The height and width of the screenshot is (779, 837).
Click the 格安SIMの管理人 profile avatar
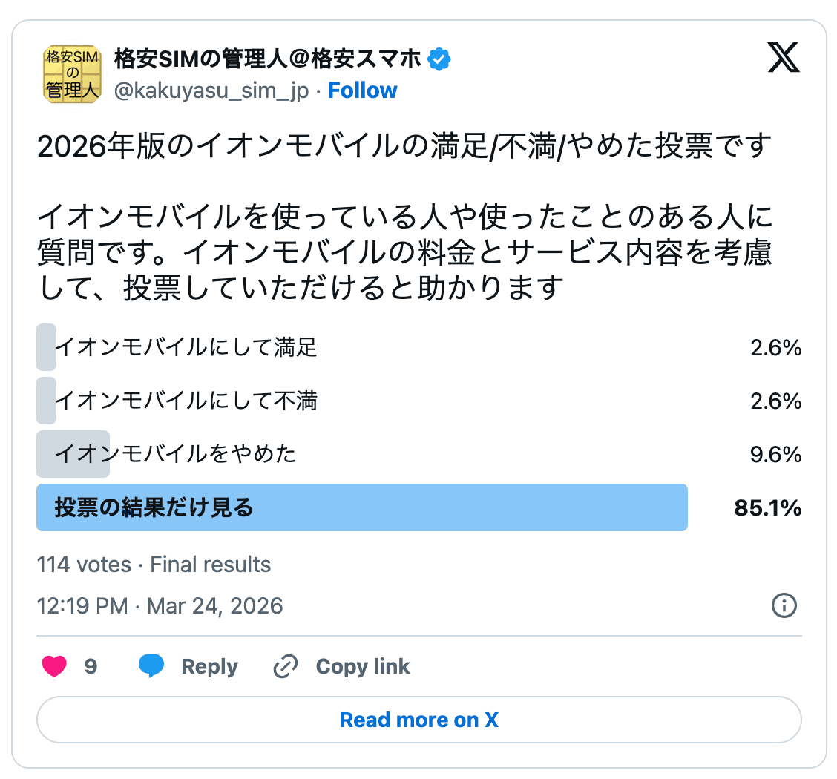tap(71, 73)
